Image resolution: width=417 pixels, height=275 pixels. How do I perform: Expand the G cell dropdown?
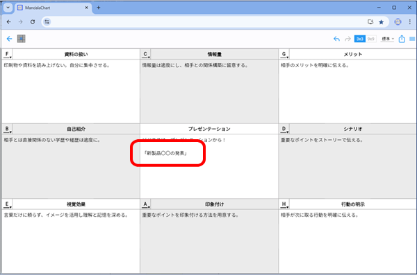pyautogui.click(x=284, y=54)
